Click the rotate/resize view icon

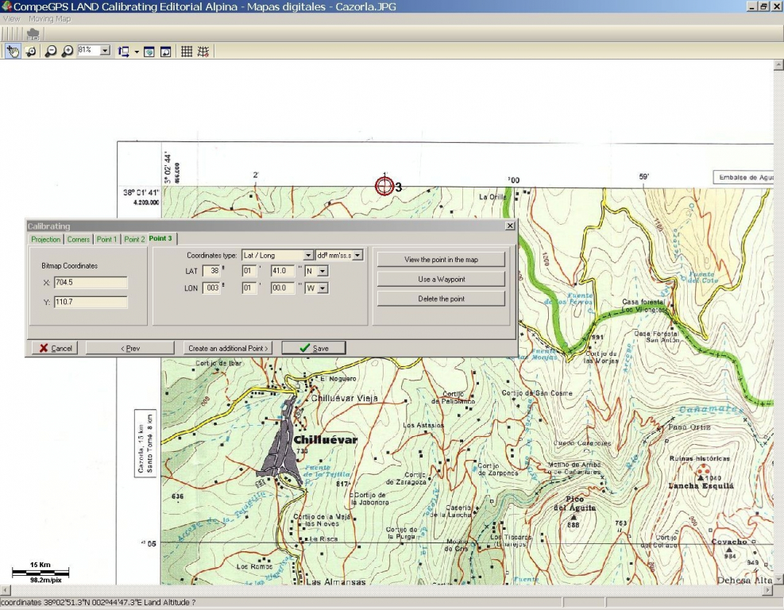click(x=123, y=51)
